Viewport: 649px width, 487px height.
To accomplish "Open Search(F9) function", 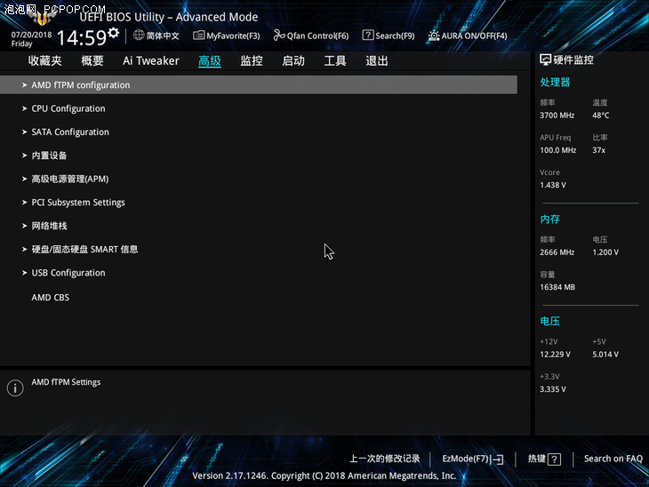I will click(395, 36).
